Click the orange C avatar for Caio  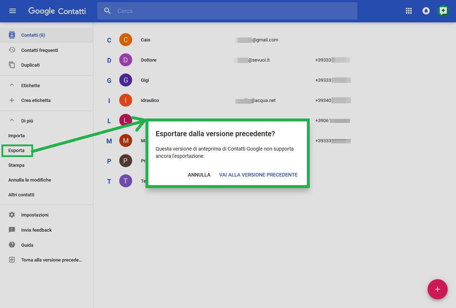coord(125,40)
